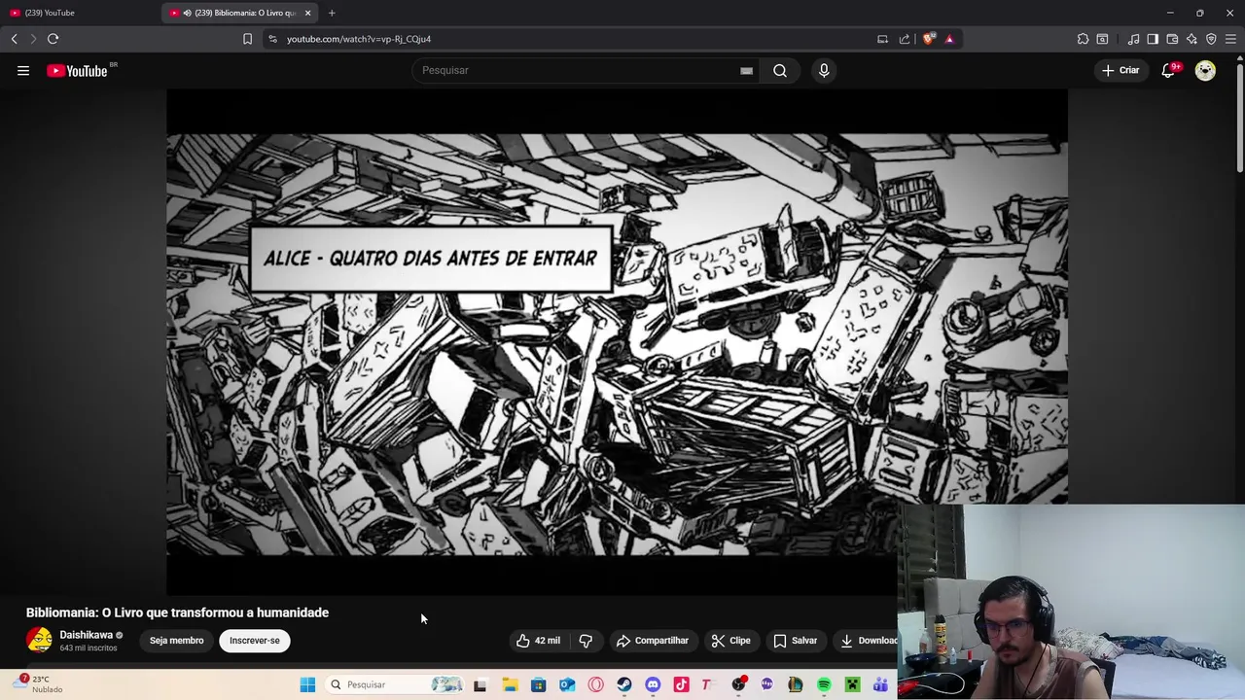Open YouTube notifications bell
This screenshot has width=1245, height=700.
point(1169,70)
